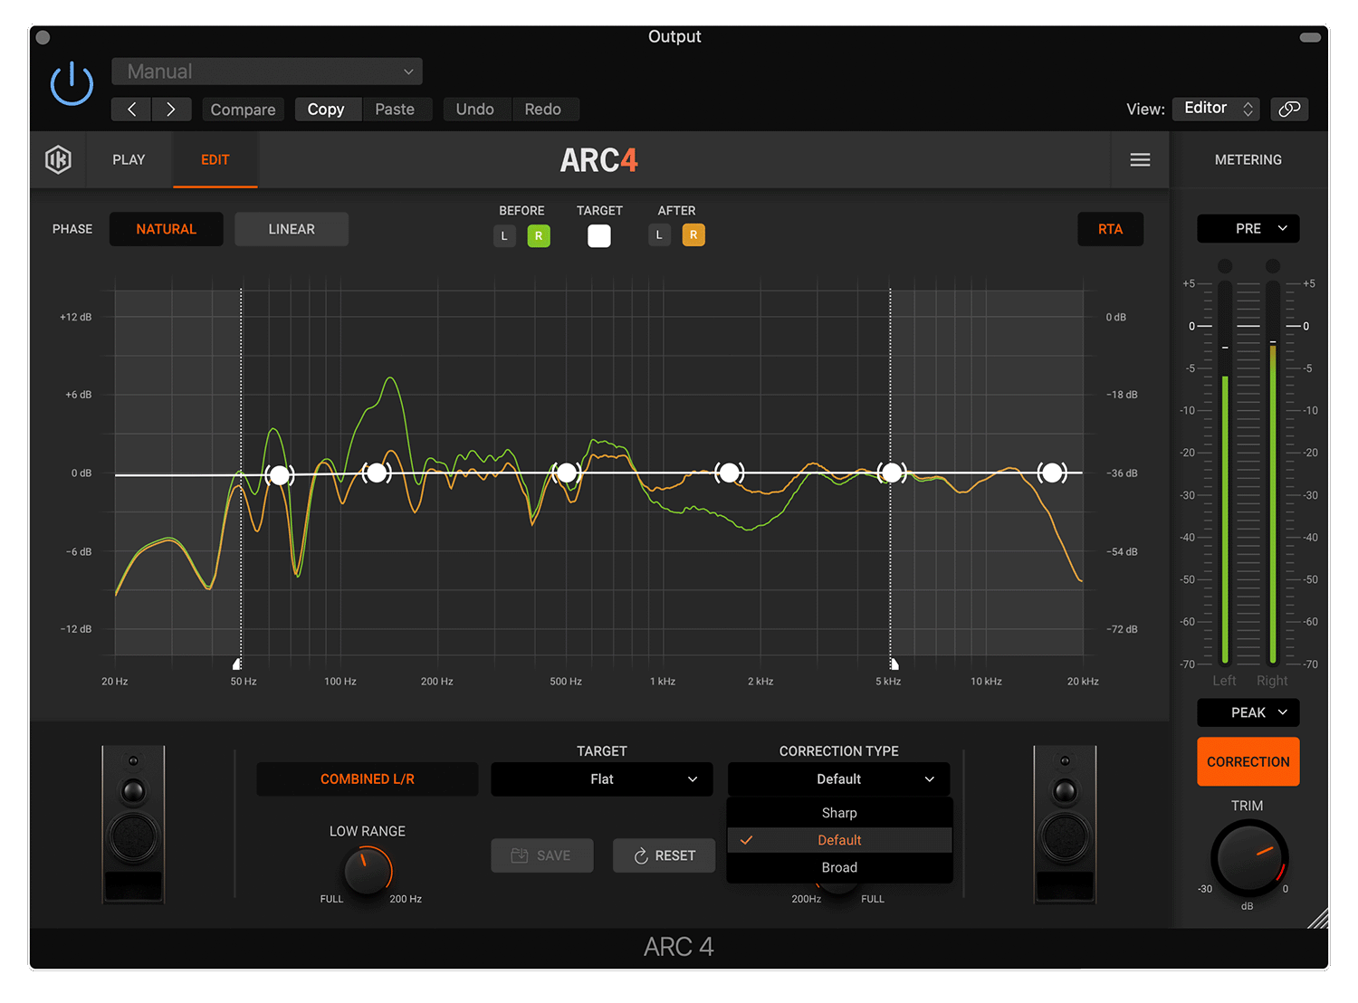Click the RESET button

coord(664,855)
